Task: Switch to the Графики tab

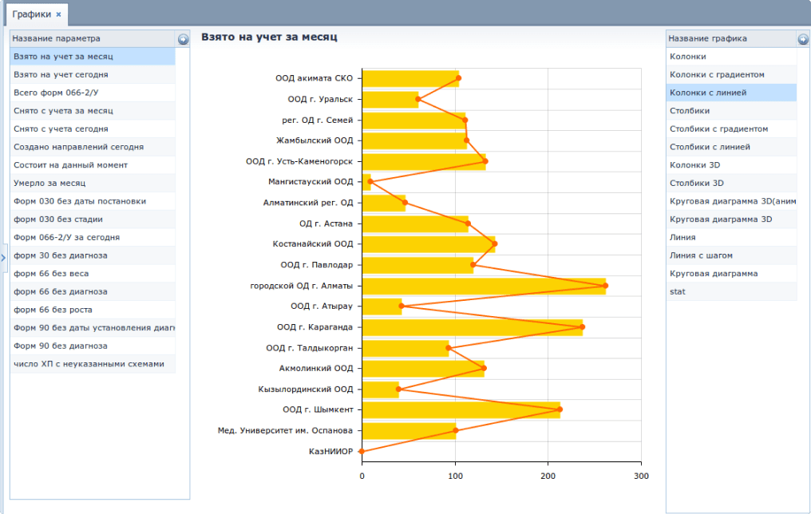Action: point(32,14)
